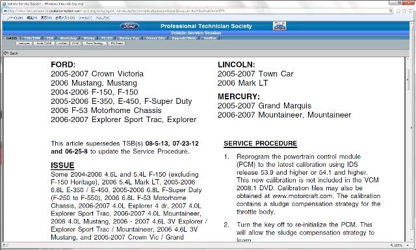
Task: Click the 2005-2007 Town Car line
Action: pos(255,73)
